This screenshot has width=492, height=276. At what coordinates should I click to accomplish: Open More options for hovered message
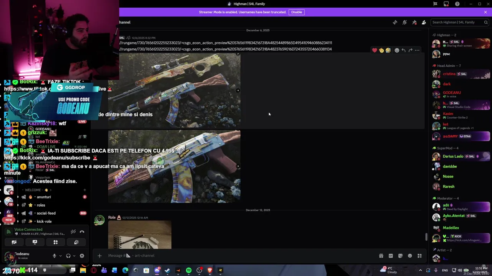click(x=417, y=50)
